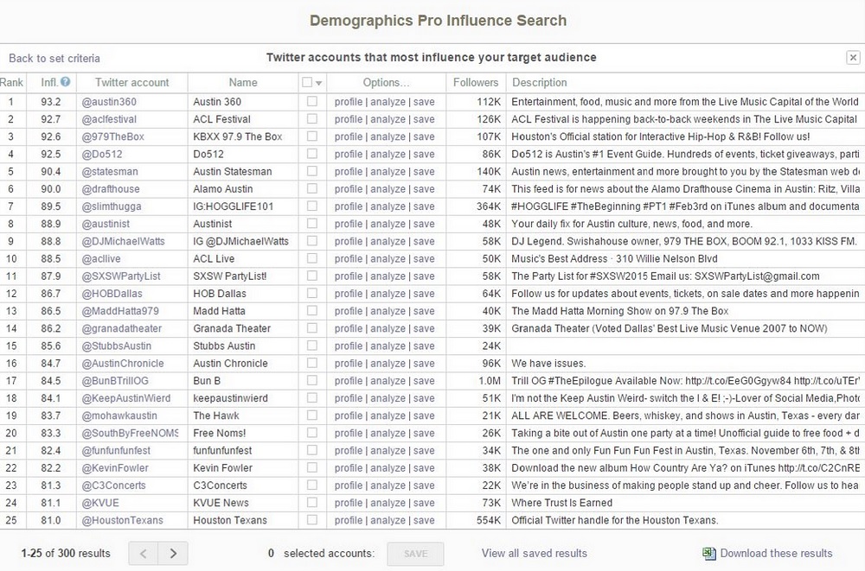Sort by the Name column header
Image resolution: width=865 pixels, height=571 pixels.
point(243,83)
